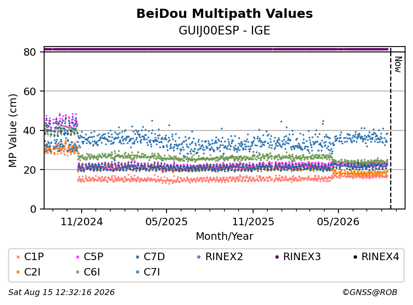Select the RINEX4 legend label
Viewport: 413px width, 305px height.
pyautogui.click(x=381, y=257)
